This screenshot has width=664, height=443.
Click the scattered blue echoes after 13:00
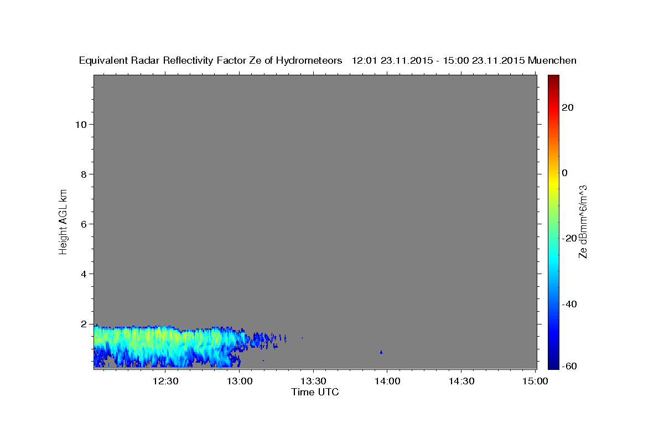click(x=267, y=339)
